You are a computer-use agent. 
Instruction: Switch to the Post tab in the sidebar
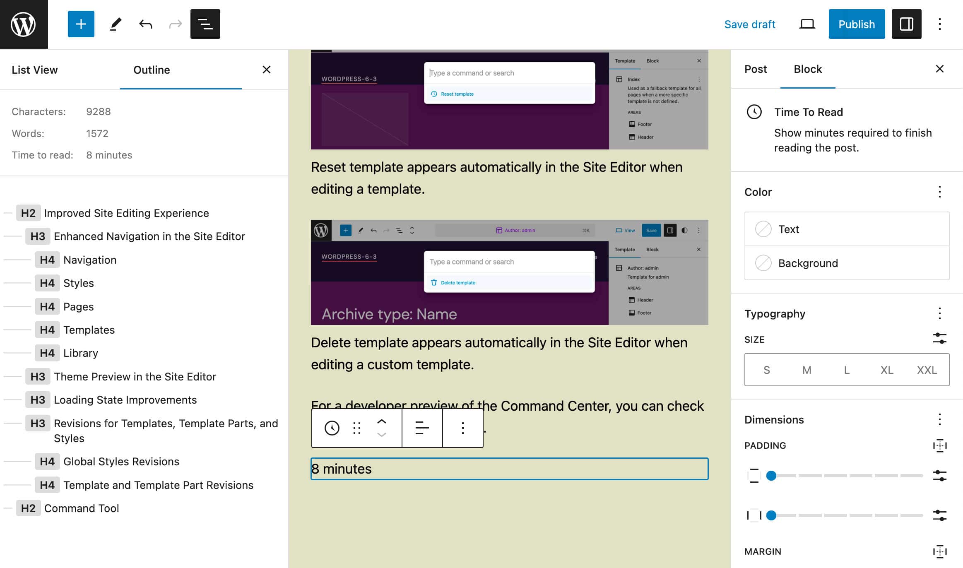[755, 69]
